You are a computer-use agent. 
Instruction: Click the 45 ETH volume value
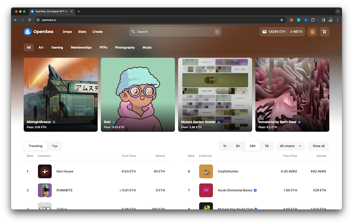159,171
